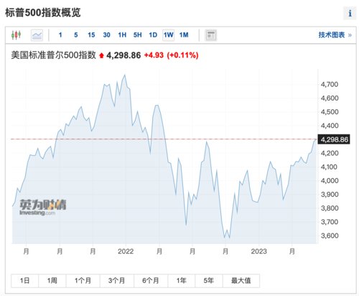Select the area chart type icon

pyautogui.click(x=37, y=35)
